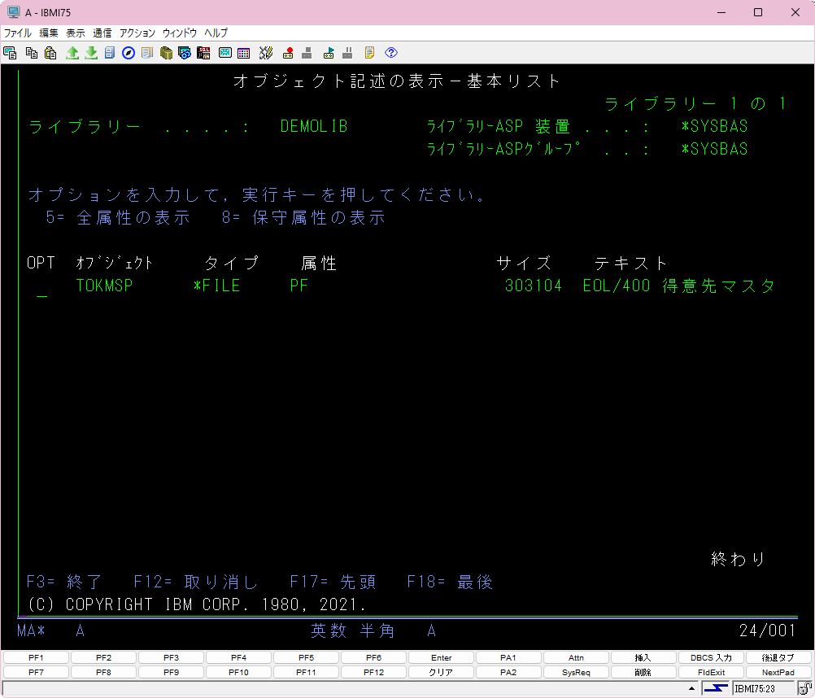815x698 pixels.
Task: Open the file cabinet data transfer icon
Action: 110,53
